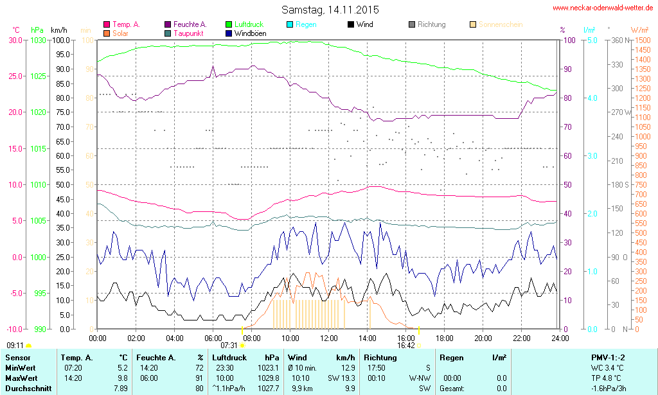658x395 pixels.
Task: Click the gray Richtung legend swatch
Action: (x=412, y=24)
